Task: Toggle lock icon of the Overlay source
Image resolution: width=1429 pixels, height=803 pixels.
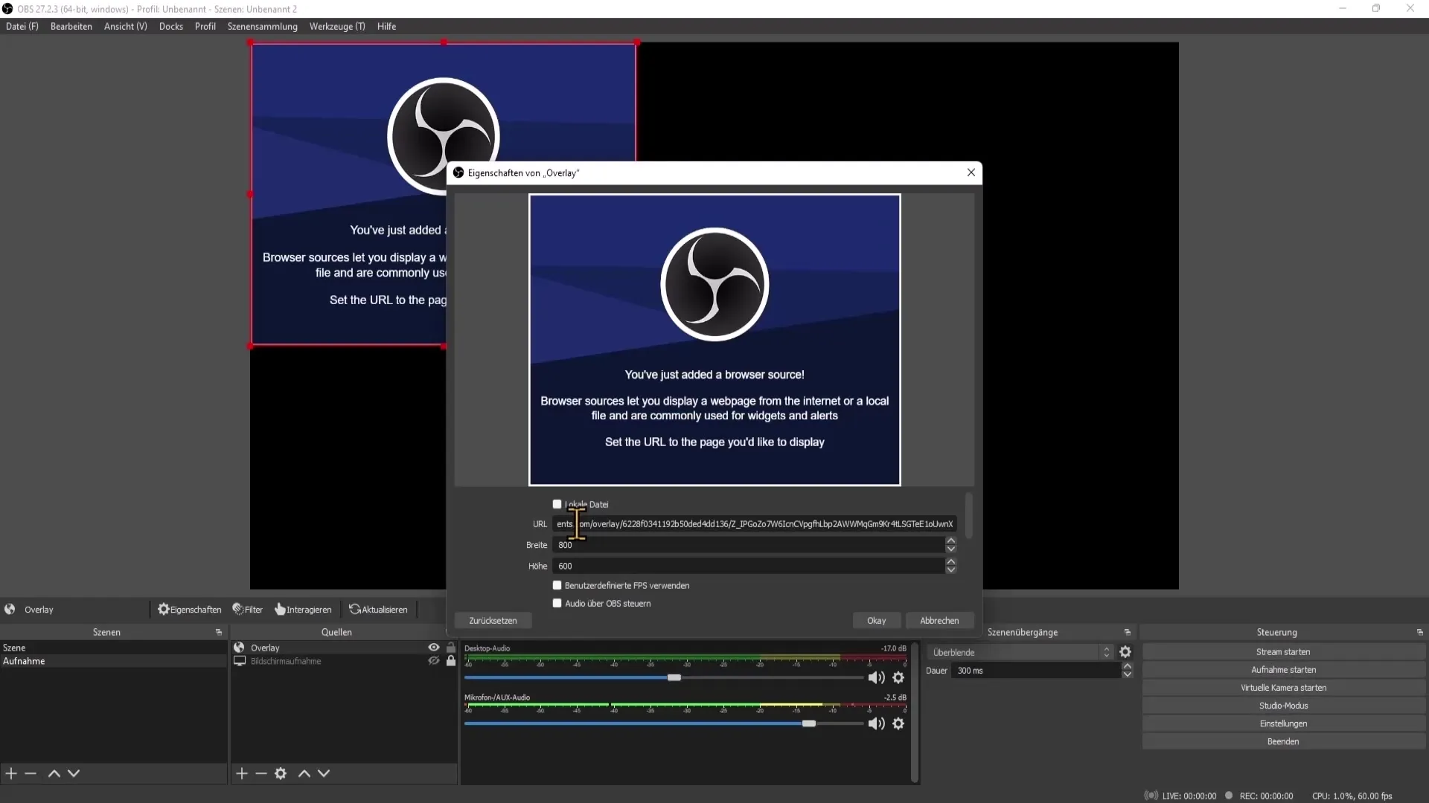Action: [x=451, y=648]
